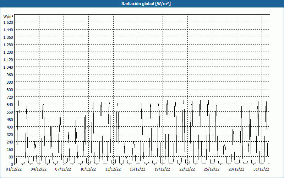Viewport: 284px width, 178px height.
Task: Click the W/m² unit label on y-axis
Action: [x=8, y=16]
